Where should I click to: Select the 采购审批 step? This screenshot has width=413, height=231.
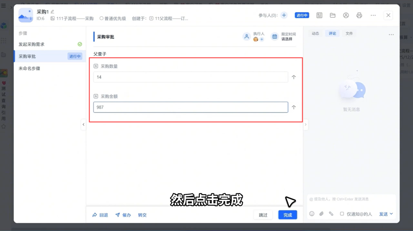pos(50,56)
